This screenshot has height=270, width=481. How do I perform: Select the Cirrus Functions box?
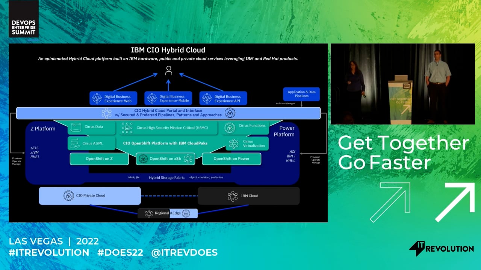click(245, 127)
